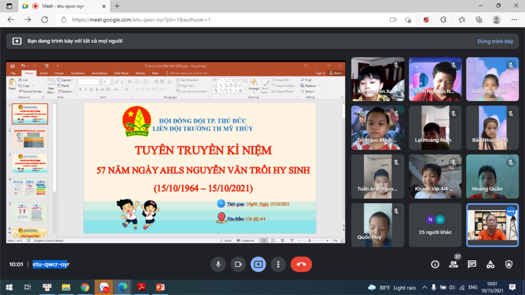Image resolution: width=525 pixels, height=295 pixels.
Task: Open browser extensions puzzle icon
Action: [443, 20]
